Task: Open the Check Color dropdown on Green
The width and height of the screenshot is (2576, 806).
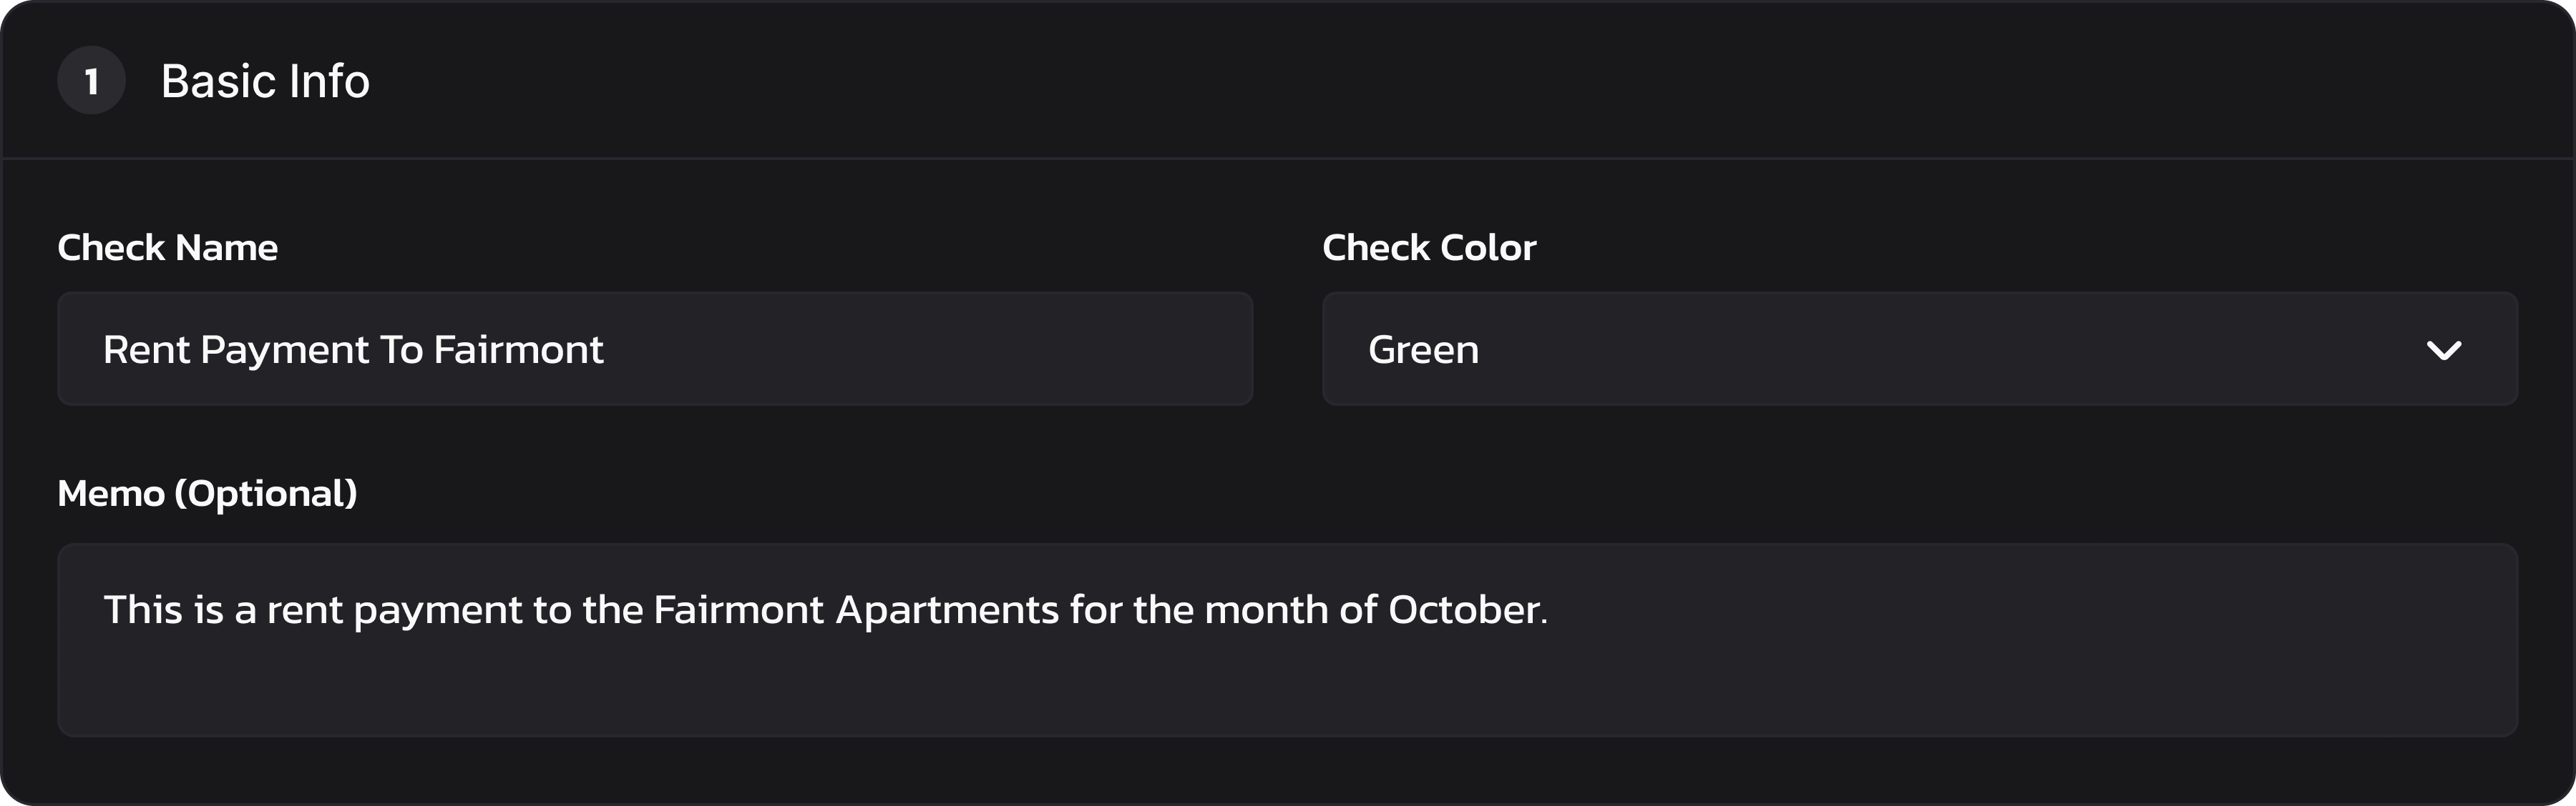Action: tap(1423, 351)
